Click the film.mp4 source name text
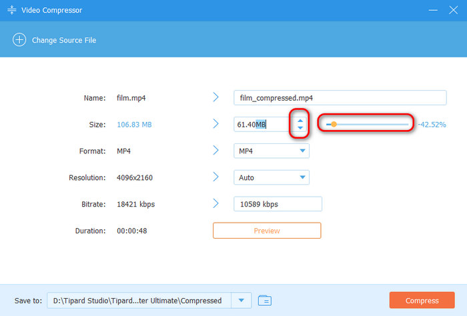The width and height of the screenshot is (467, 316). pos(131,98)
